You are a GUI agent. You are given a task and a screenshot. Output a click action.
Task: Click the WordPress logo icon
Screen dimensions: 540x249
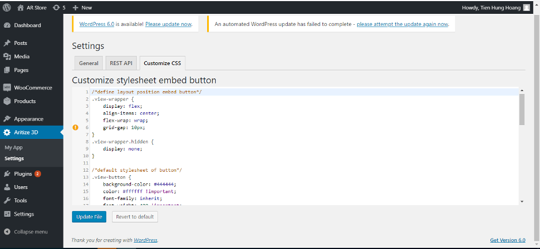pos(6,7)
